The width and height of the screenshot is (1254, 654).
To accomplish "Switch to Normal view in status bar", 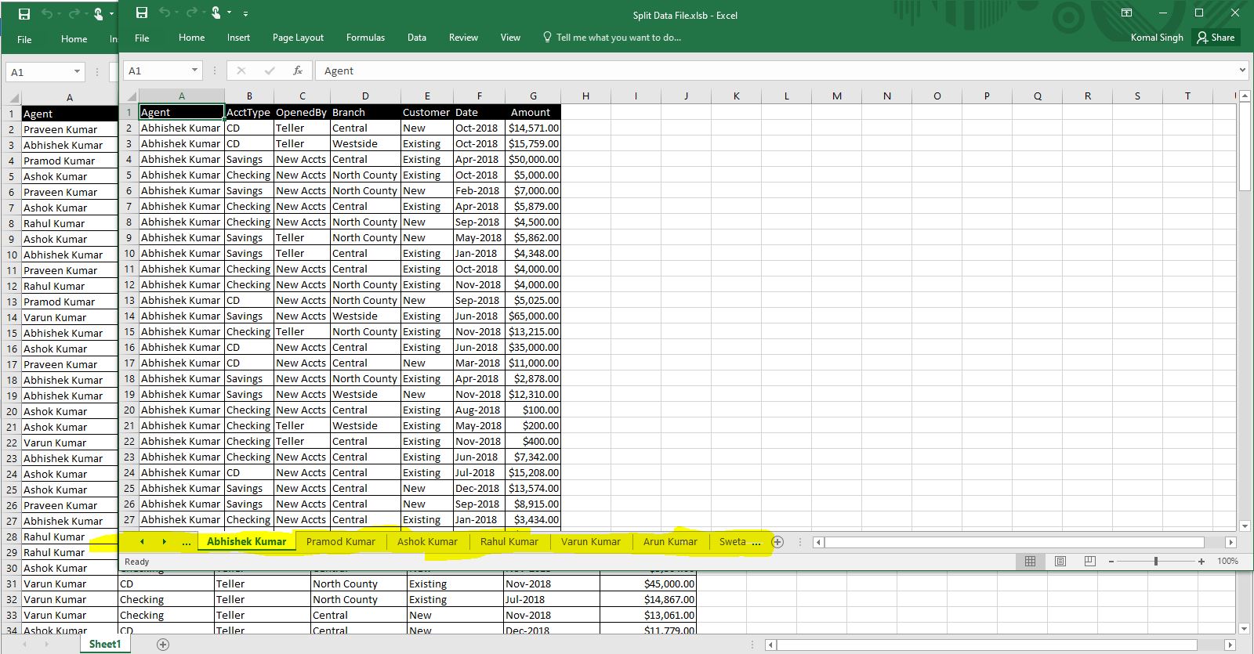I will point(1030,562).
